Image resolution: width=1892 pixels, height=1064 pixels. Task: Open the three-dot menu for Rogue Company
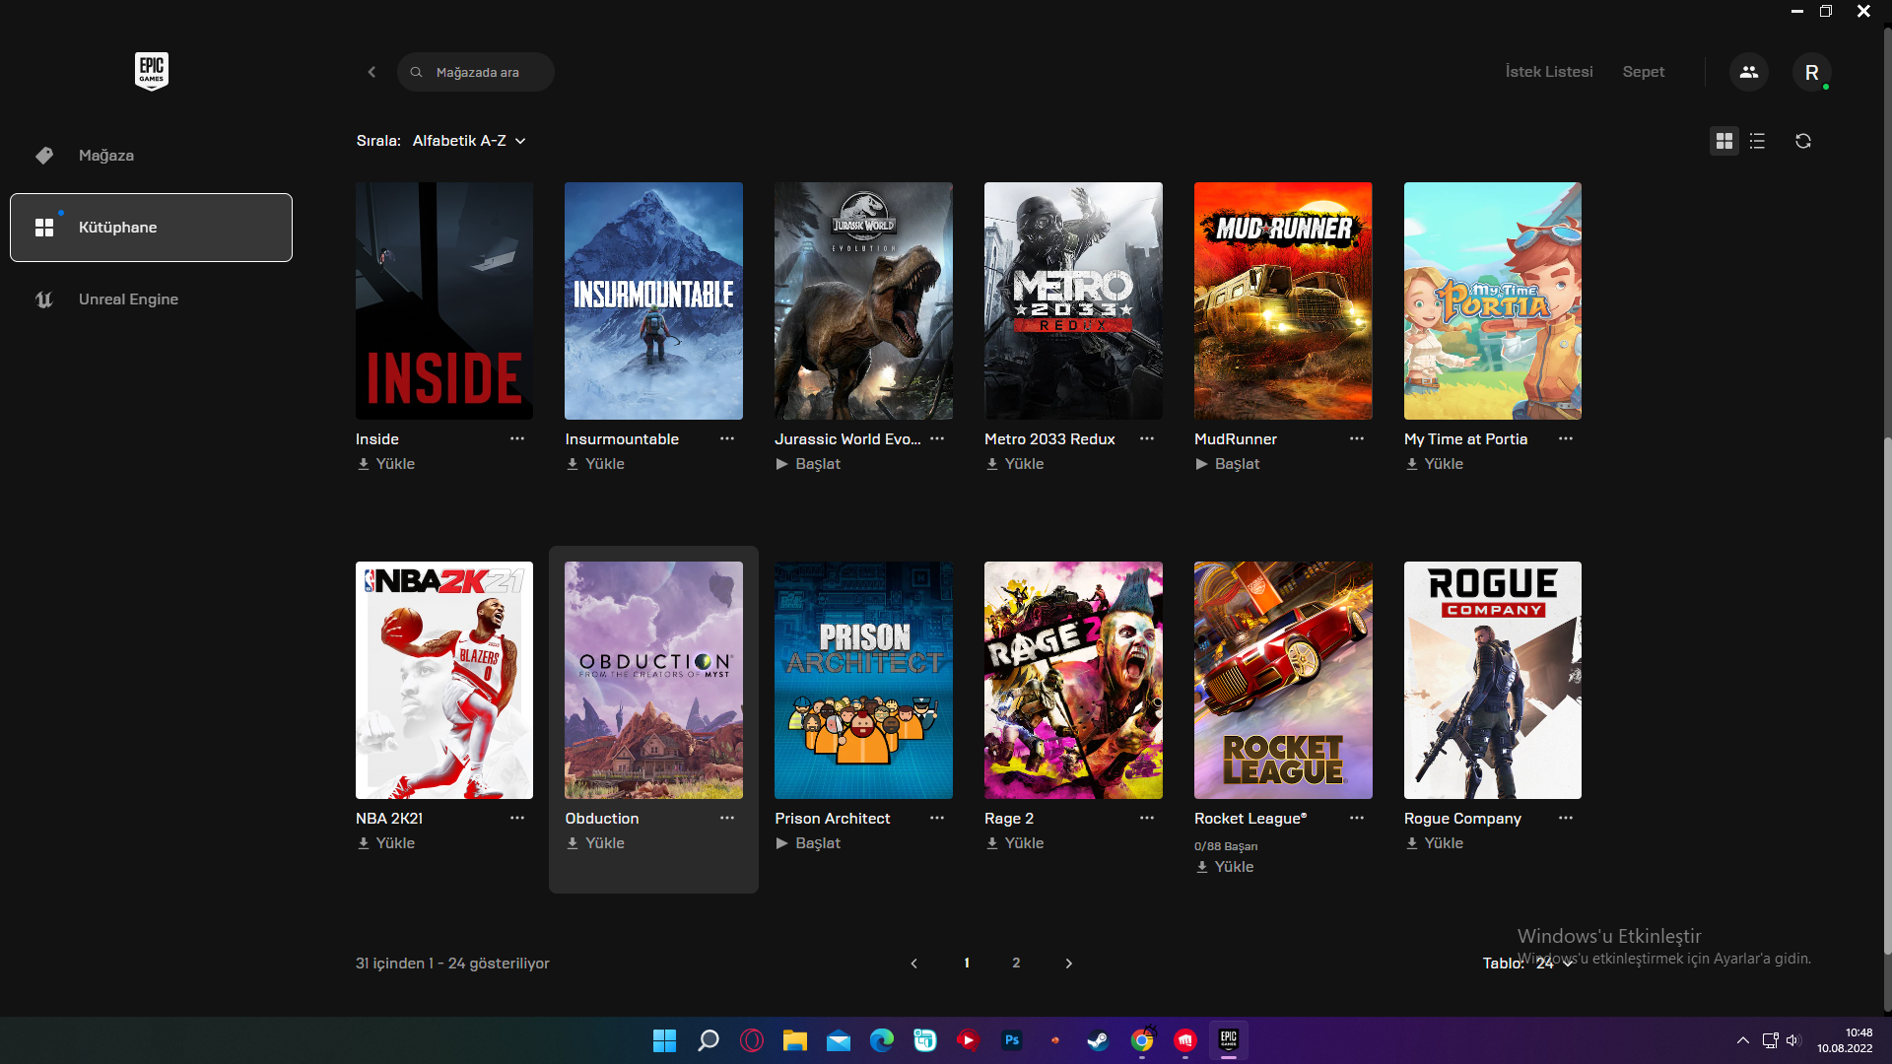(1565, 818)
